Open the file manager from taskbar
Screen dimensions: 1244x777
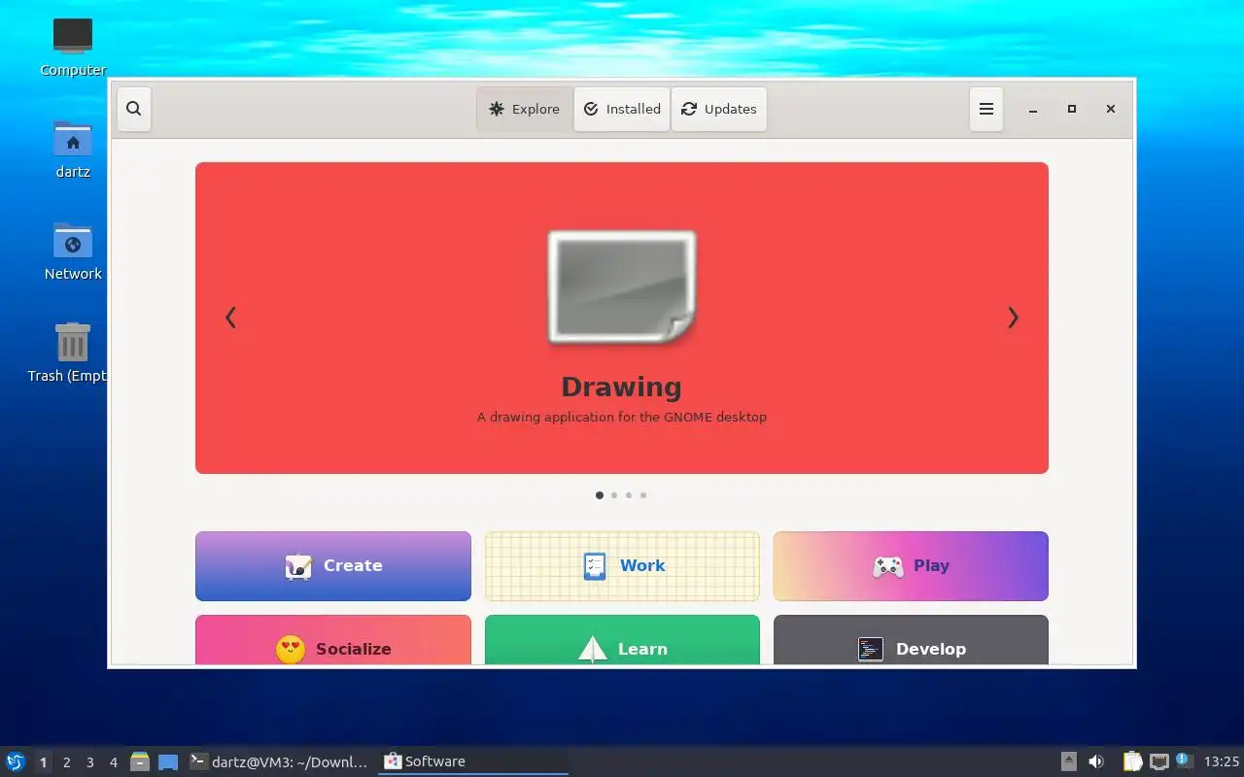tap(140, 761)
